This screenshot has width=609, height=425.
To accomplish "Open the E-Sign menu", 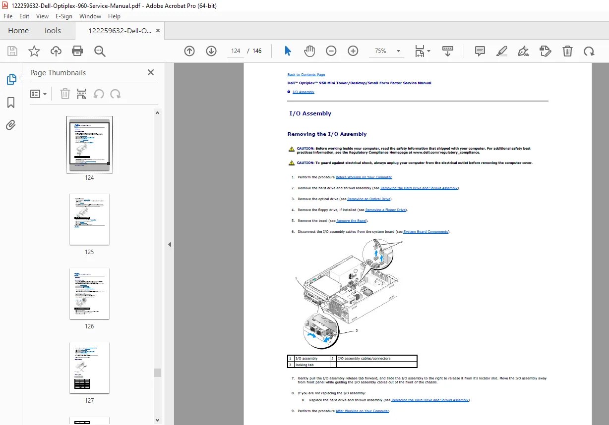I will (64, 16).
